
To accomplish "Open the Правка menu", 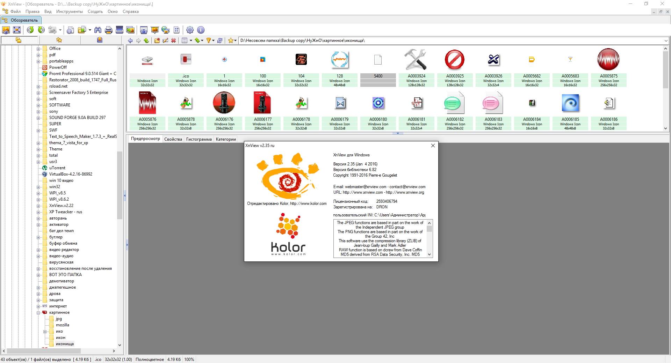I will pyautogui.click(x=33, y=12).
